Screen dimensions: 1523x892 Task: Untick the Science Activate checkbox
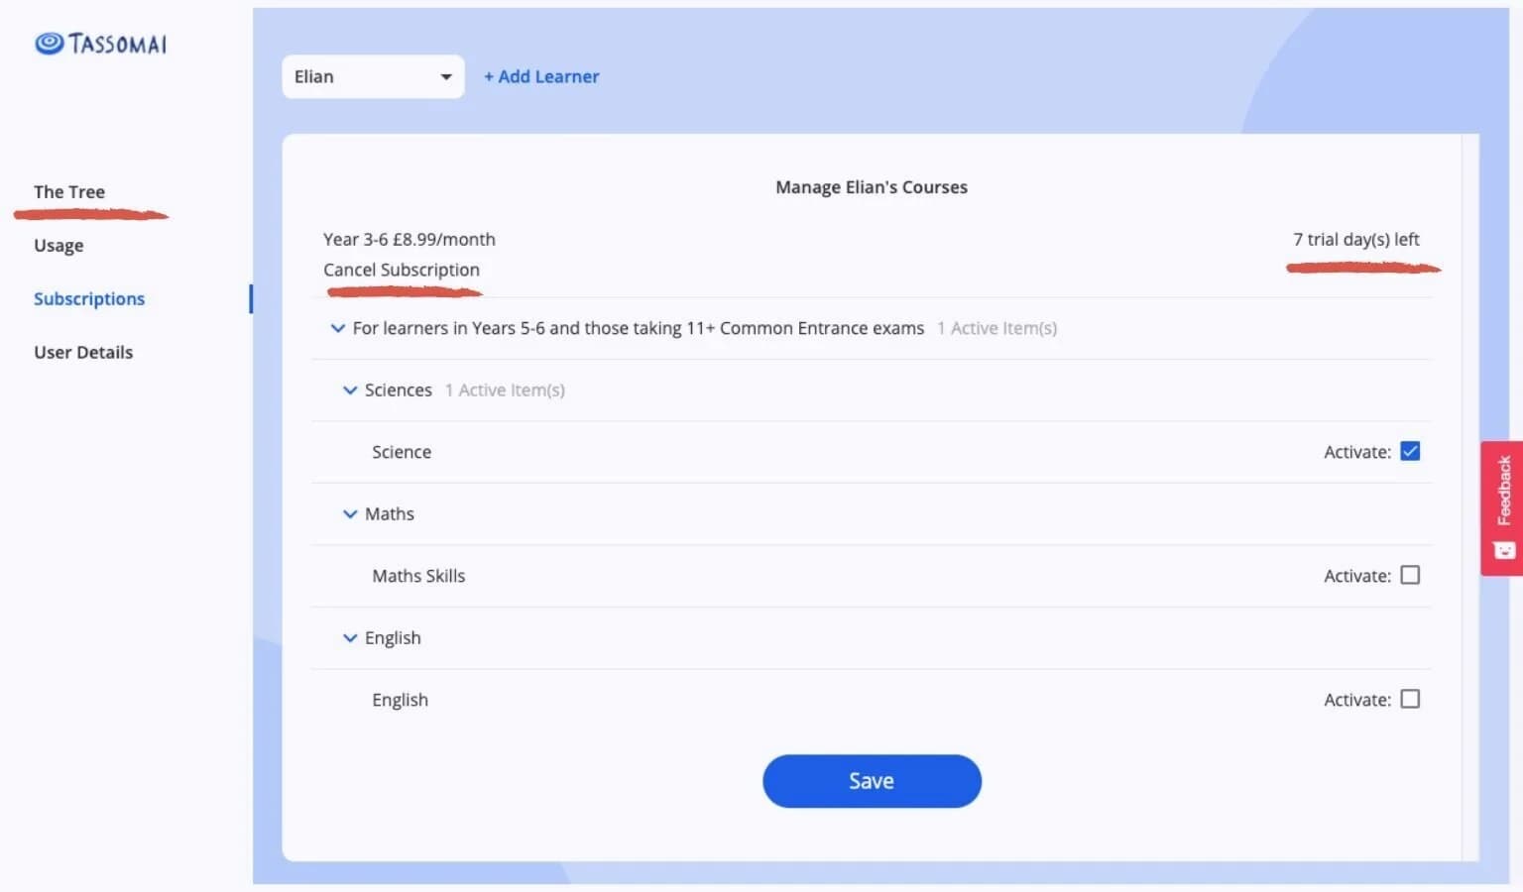(1410, 452)
